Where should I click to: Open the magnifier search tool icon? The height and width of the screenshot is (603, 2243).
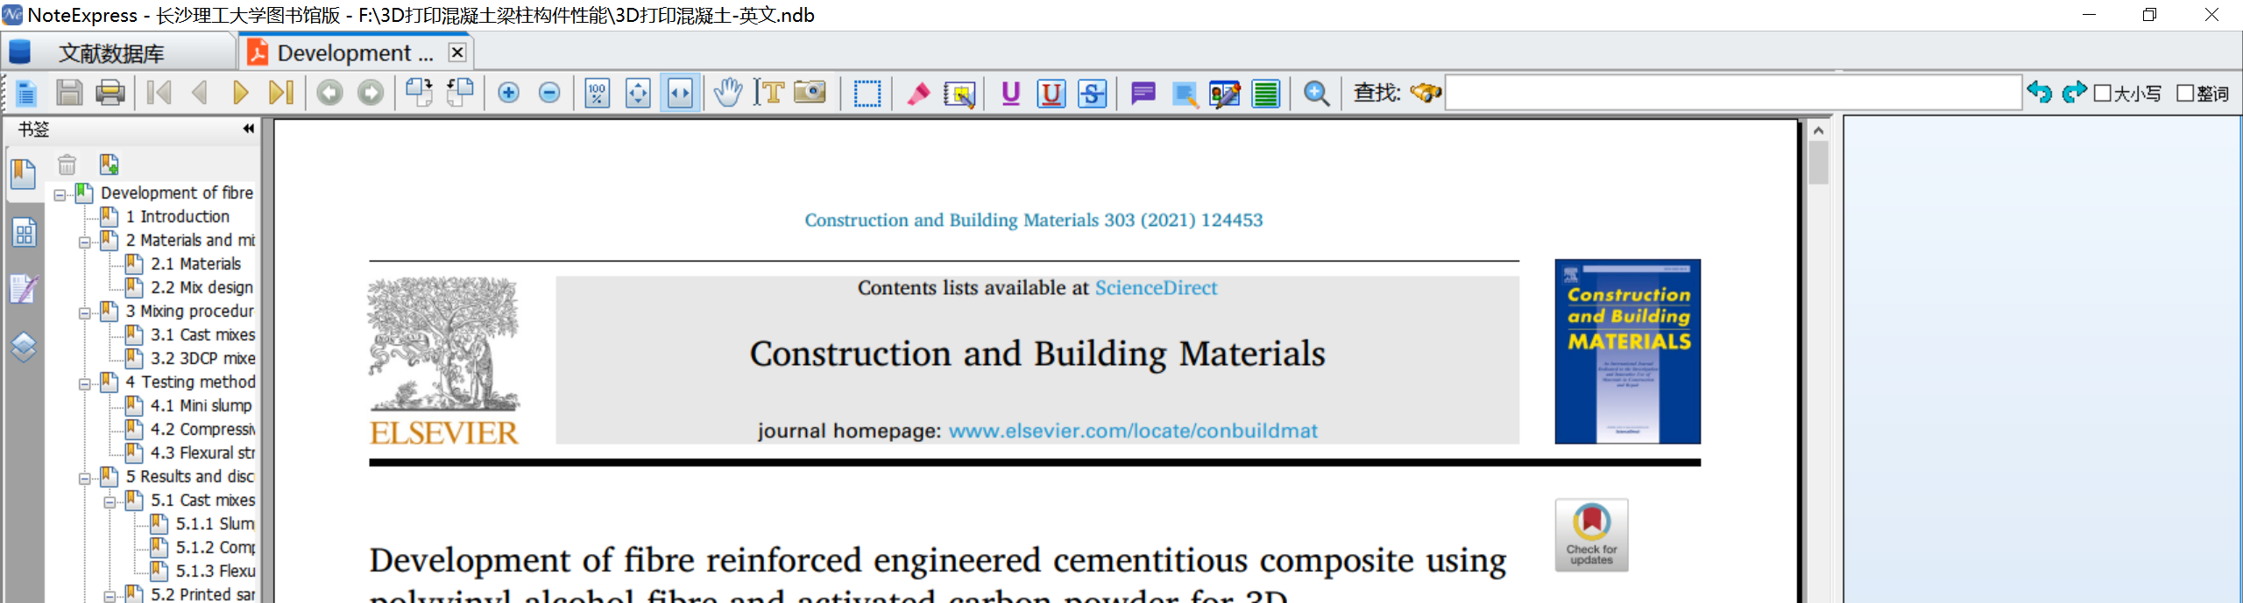[1316, 93]
